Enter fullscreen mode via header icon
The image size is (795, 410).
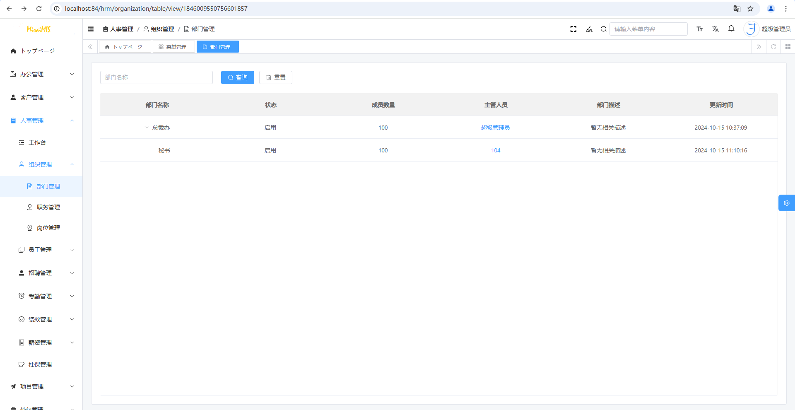coord(573,29)
